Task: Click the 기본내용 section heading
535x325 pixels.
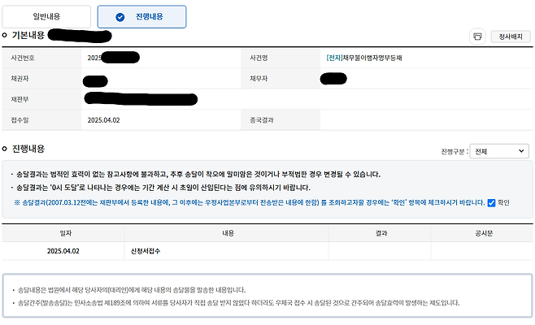Action: pyautogui.click(x=28, y=35)
